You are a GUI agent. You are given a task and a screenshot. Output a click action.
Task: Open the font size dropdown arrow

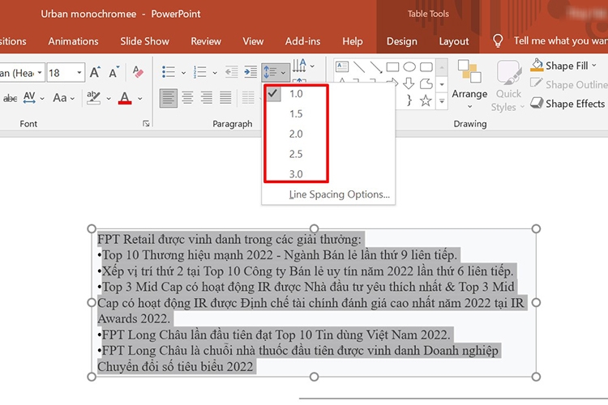pos(79,72)
